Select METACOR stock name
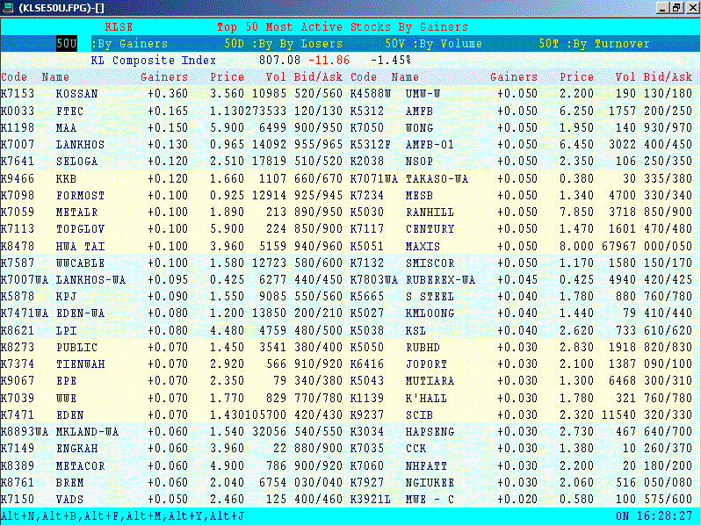Image resolution: width=701 pixels, height=526 pixels. click(x=81, y=466)
